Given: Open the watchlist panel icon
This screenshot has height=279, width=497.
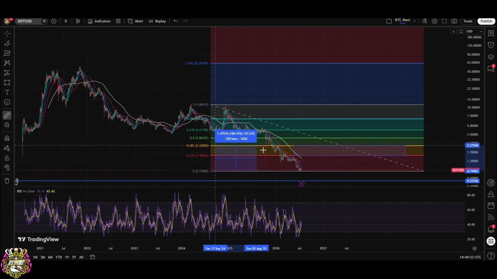Looking at the screenshot, I should (491, 34).
